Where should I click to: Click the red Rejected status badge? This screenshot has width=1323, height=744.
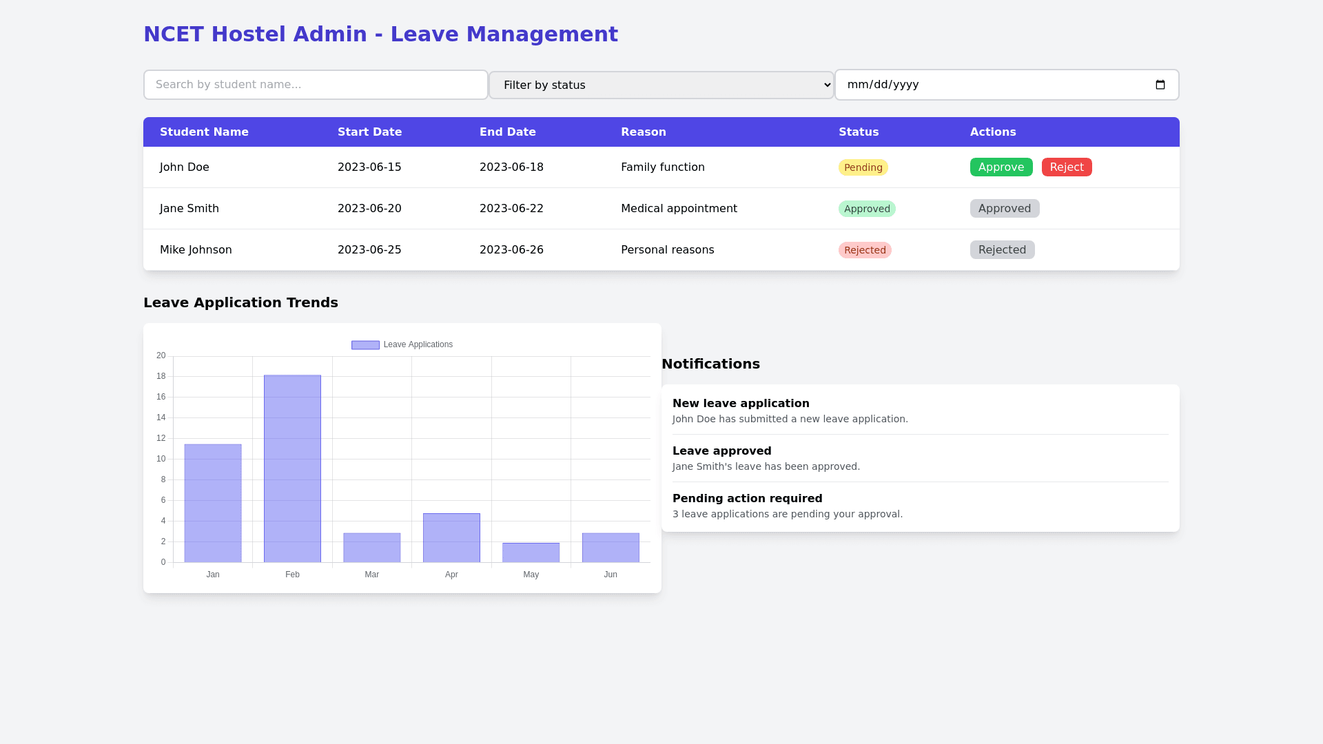coord(864,250)
